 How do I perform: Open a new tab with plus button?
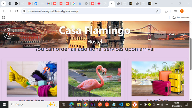pyautogui.click(x=156, y=4)
